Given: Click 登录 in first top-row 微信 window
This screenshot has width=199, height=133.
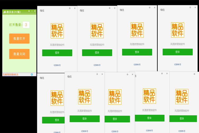Looking at the screenshot, I should [57, 53].
